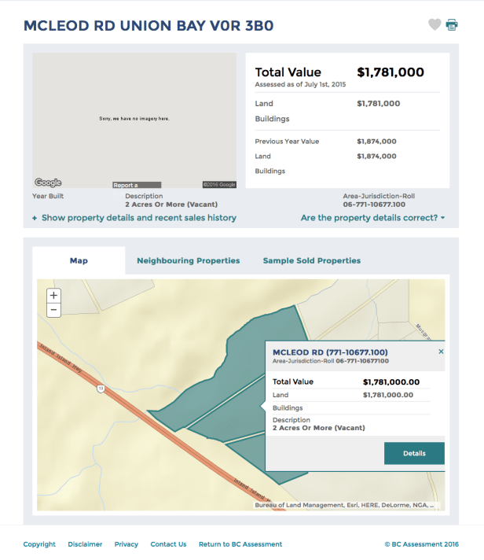Click the Details button in popup
The height and width of the screenshot is (560, 484).
(x=414, y=453)
